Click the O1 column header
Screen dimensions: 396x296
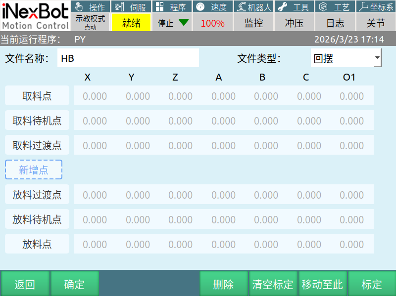[x=349, y=77]
